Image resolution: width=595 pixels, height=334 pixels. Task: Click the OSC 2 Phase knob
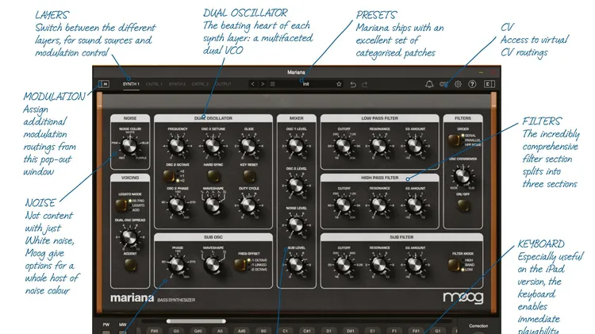pos(177,205)
